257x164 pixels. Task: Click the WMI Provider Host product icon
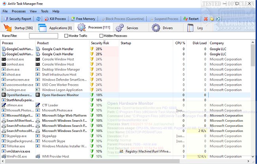pyautogui.click(x=38, y=156)
